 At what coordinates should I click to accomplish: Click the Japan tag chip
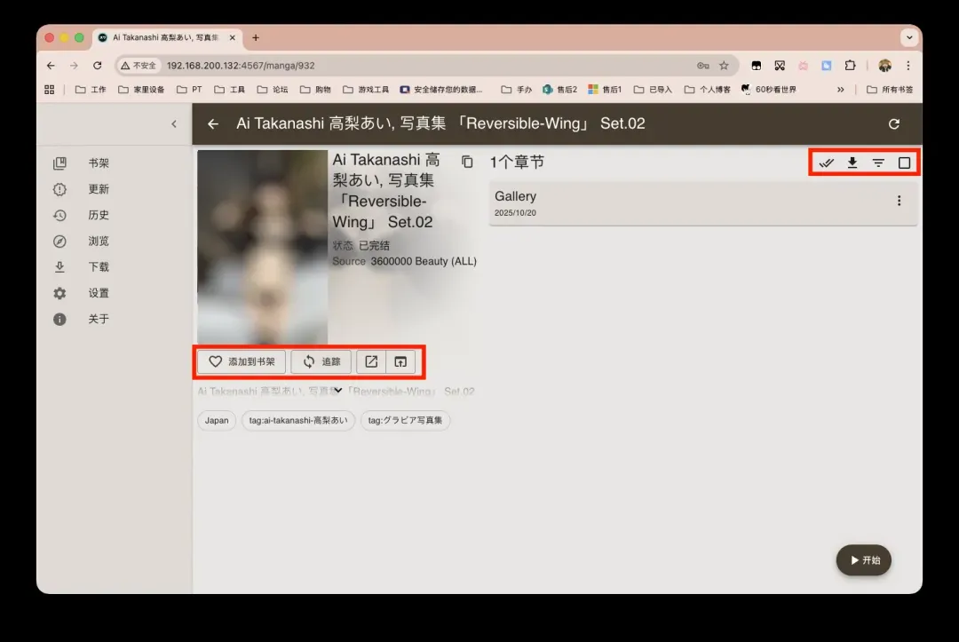tap(217, 421)
